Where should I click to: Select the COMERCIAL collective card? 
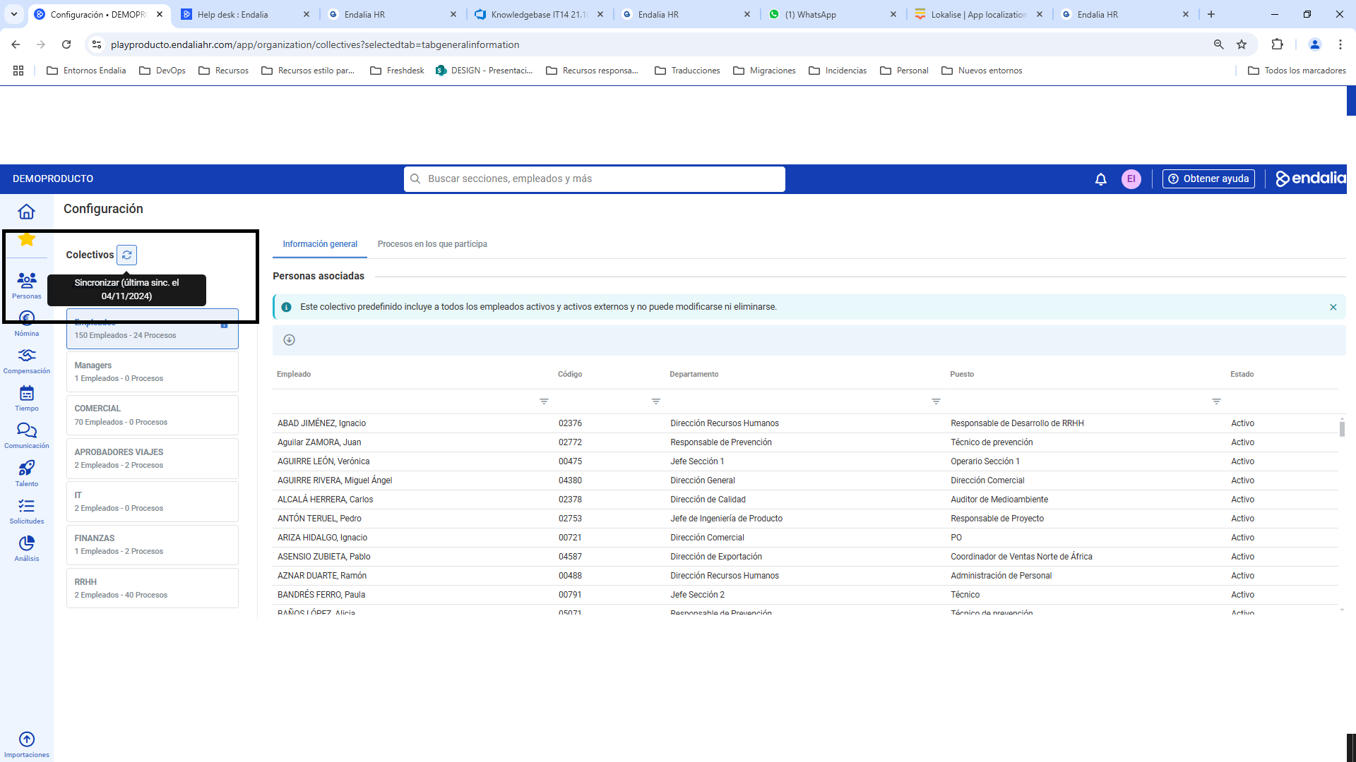click(152, 415)
